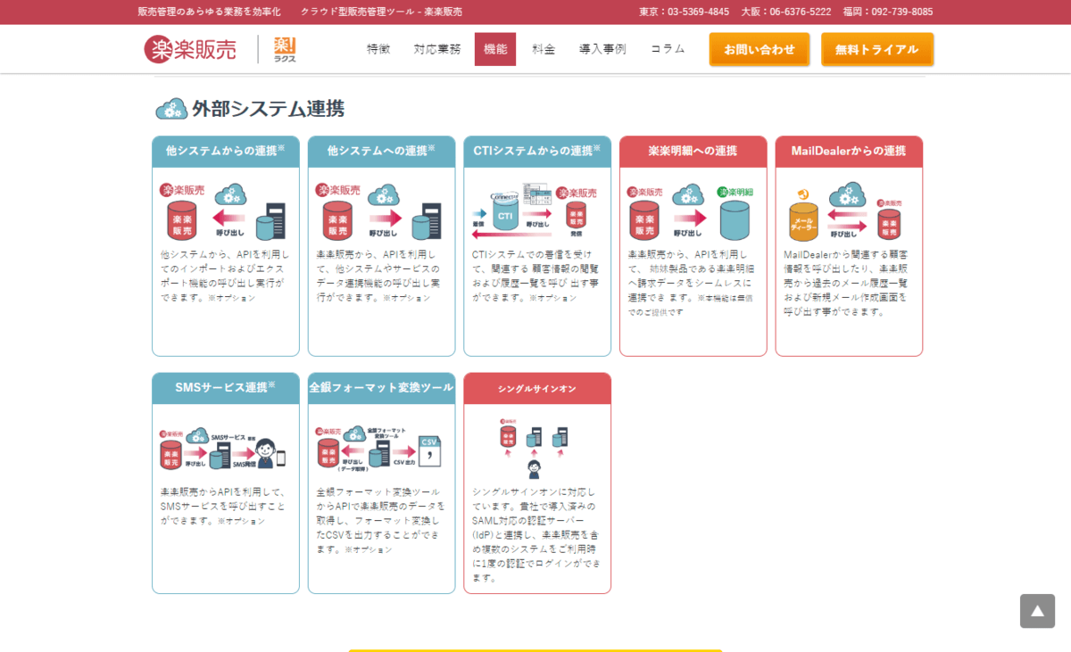Image resolution: width=1071 pixels, height=652 pixels.
Task: Click the scroll-to-top arrow button
Action: pos(1037,611)
